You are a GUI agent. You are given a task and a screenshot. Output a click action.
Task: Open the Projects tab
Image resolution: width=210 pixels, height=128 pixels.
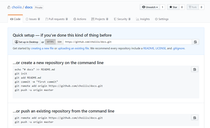tap(100, 19)
